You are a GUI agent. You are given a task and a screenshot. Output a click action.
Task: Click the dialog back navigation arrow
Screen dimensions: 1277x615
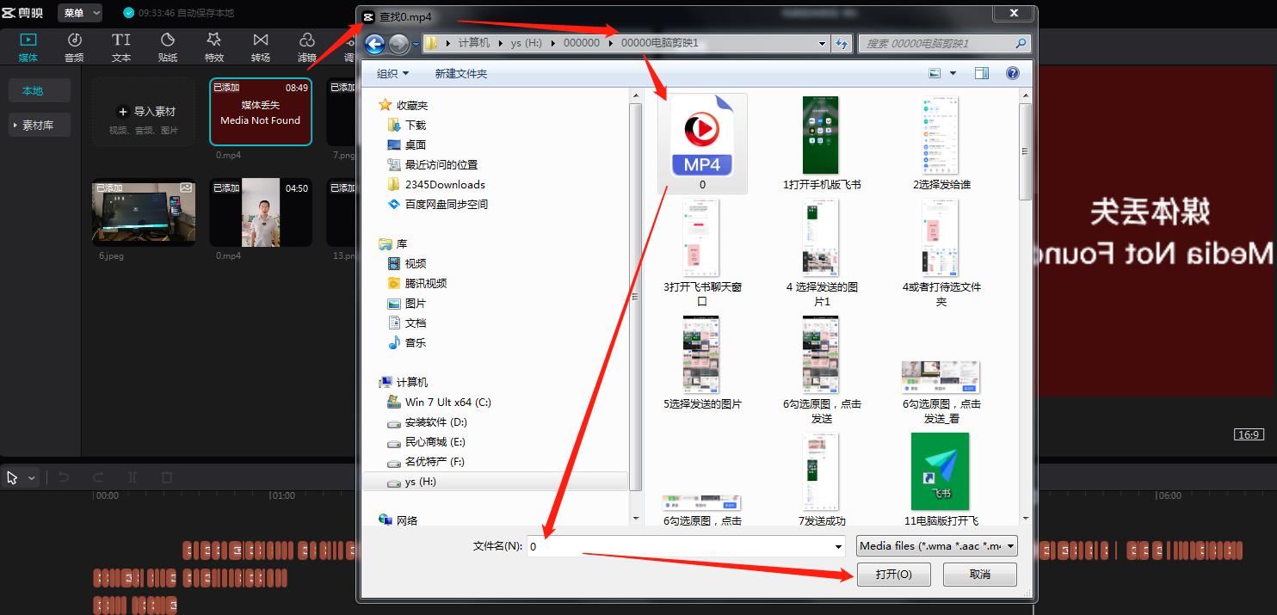(375, 43)
